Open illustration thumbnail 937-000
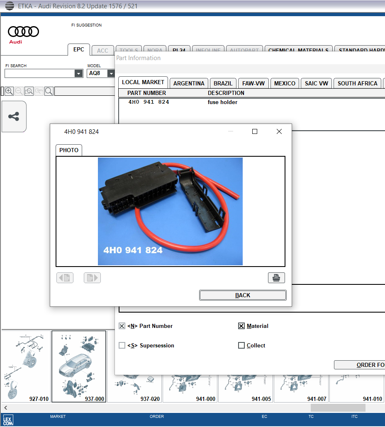Viewport: 385px width, 427px height. 79,366
